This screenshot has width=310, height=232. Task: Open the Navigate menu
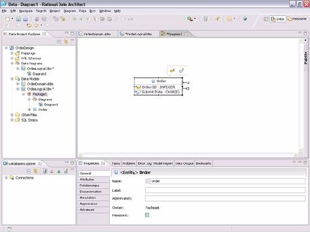coord(26,11)
